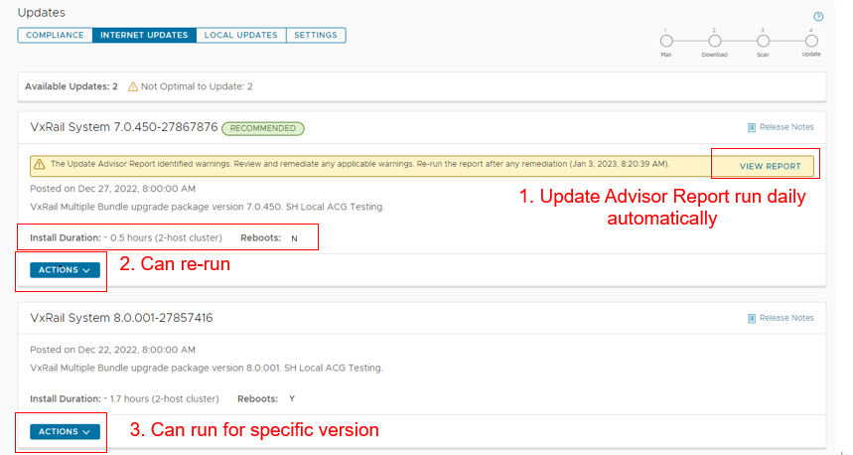The width and height of the screenshot is (853, 455).
Task: Click the Available Updates: 2 text
Action: (71, 86)
